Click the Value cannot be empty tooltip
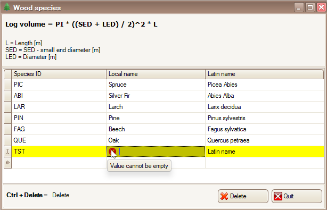Viewport: 327px width, 210px height. pyautogui.click(x=139, y=166)
